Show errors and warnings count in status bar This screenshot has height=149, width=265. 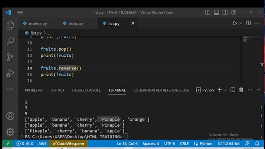pyautogui.click(x=25, y=144)
